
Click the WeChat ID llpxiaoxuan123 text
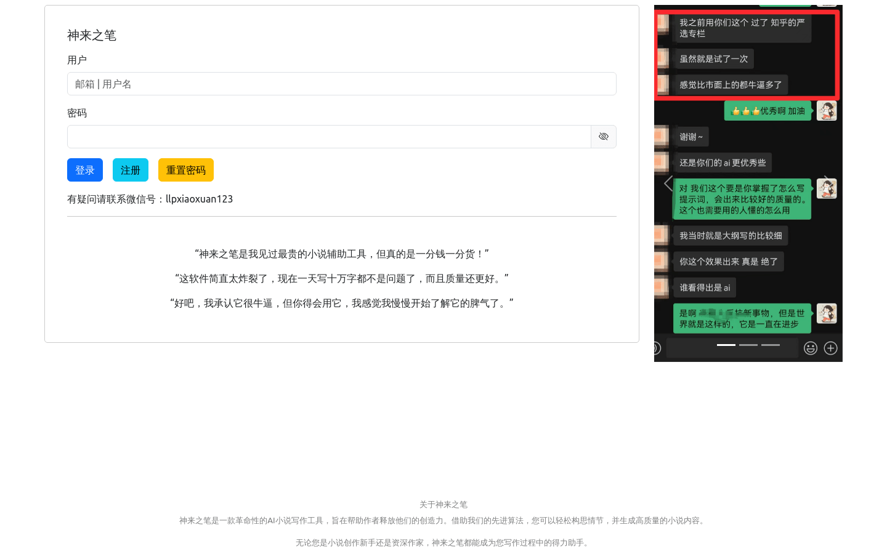tap(199, 199)
